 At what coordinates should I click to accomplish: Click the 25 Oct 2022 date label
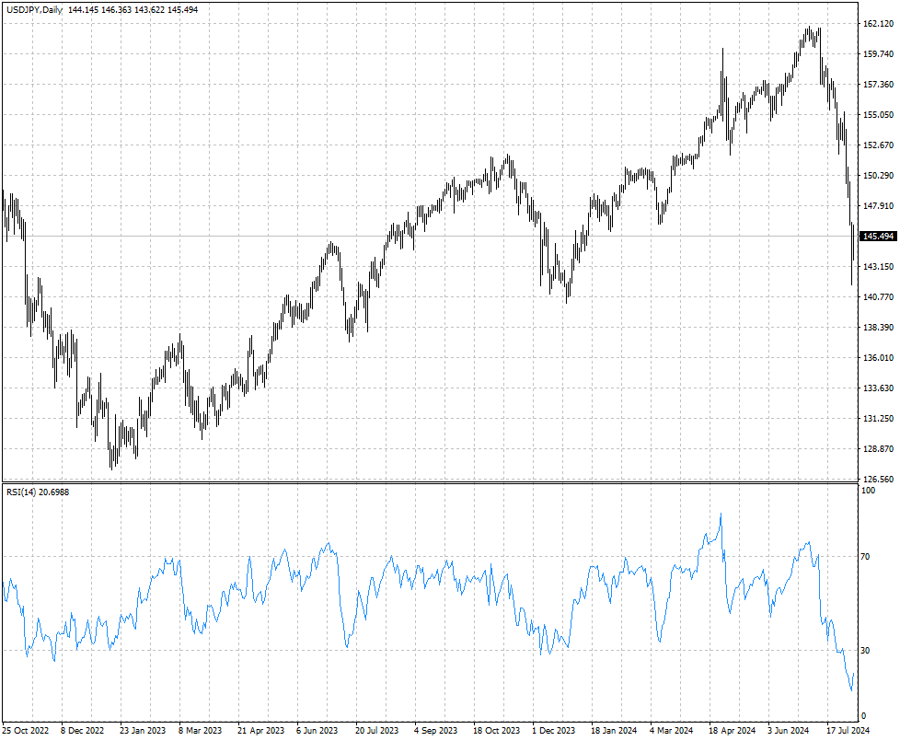click(x=27, y=730)
